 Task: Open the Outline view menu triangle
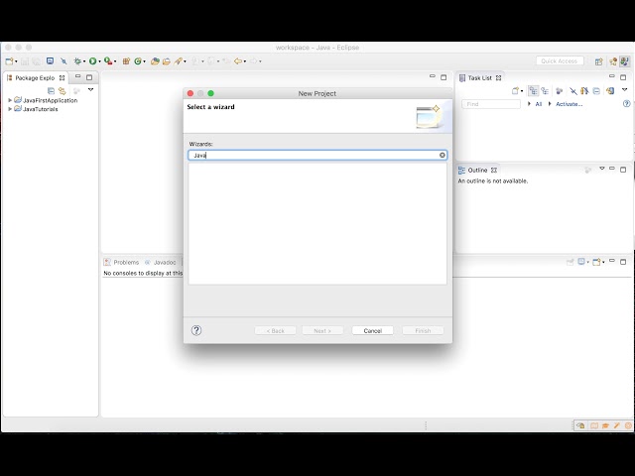click(x=602, y=169)
